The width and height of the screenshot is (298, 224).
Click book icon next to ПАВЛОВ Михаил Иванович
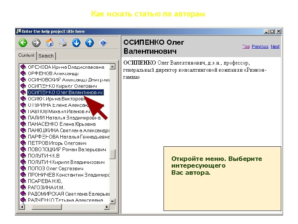pos(23,111)
